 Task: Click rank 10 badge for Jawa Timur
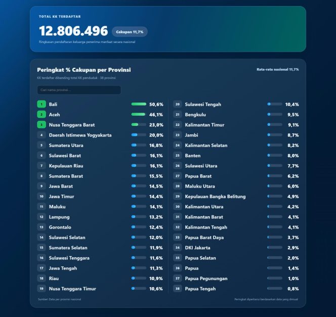pyautogui.click(x=41, y=197)
